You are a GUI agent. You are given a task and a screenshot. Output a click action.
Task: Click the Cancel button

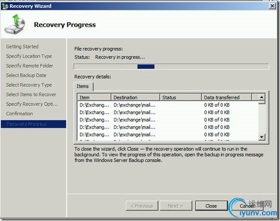[246, 206]
